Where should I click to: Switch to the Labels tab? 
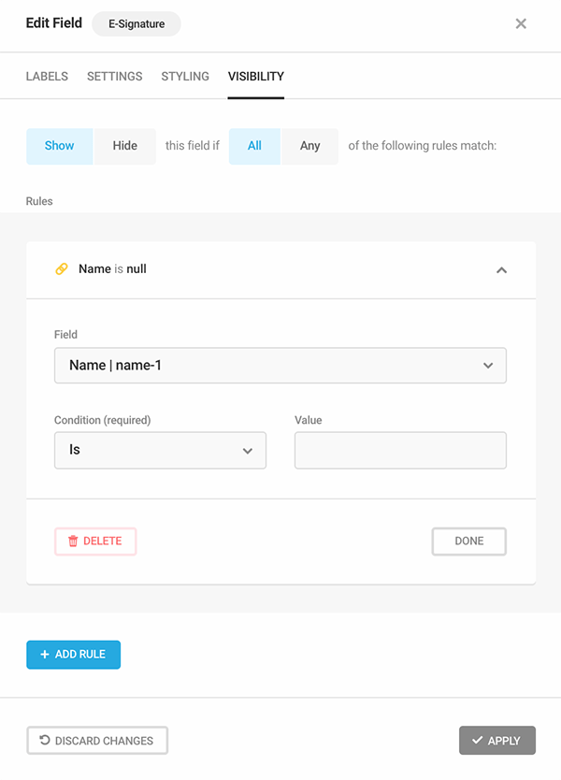(47, 76)
